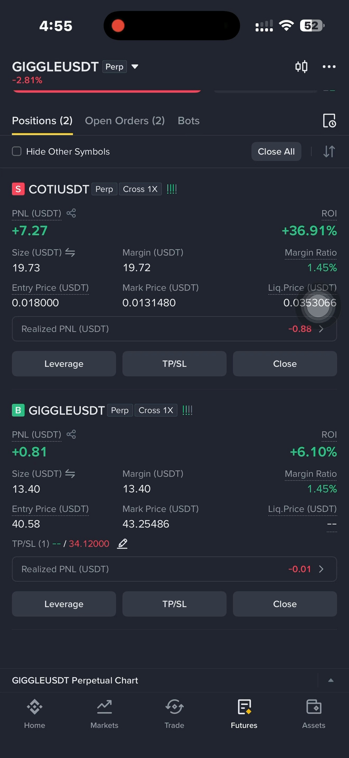Enable the Hide Other Symbols checkbox
Screen dimensions: 349x758
[17, 152]
